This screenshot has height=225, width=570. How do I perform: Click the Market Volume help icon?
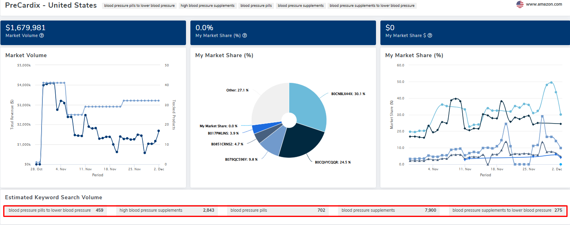click(x=42, y=35)
